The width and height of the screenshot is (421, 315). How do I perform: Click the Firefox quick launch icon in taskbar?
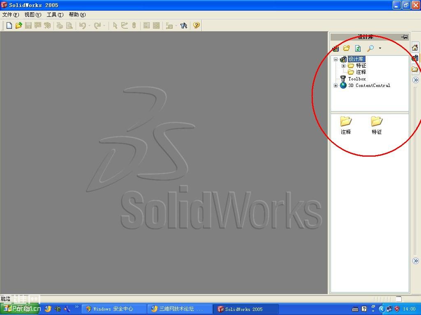[48, 309]
